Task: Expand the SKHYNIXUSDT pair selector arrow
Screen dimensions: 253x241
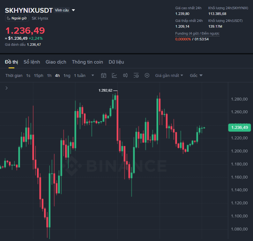Action: (73, 10)
